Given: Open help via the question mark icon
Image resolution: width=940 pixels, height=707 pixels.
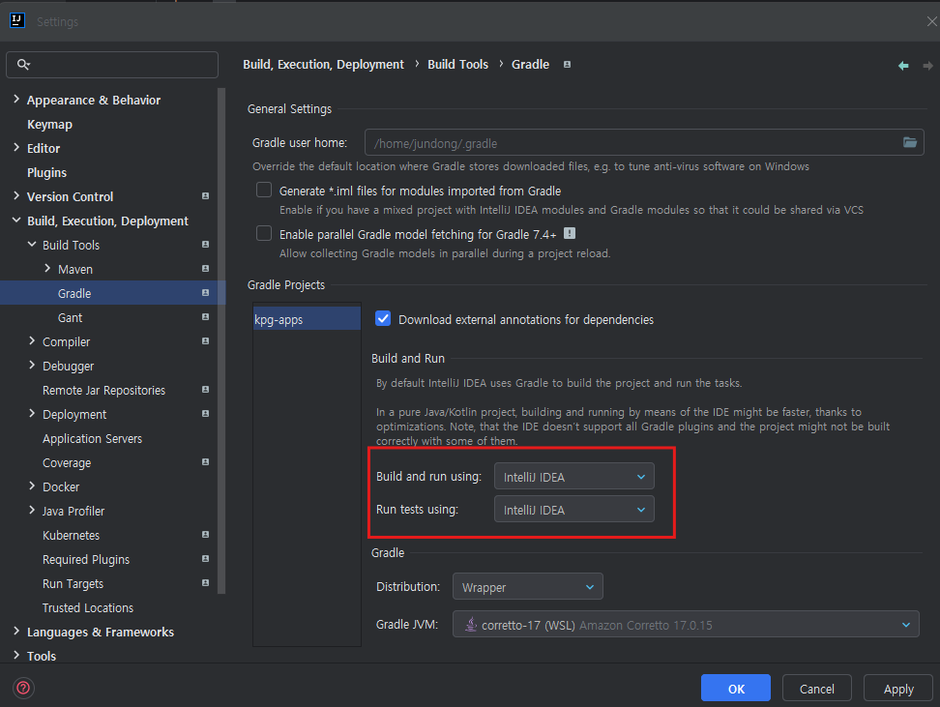Looking at the screenshot, I should point(23,688).
